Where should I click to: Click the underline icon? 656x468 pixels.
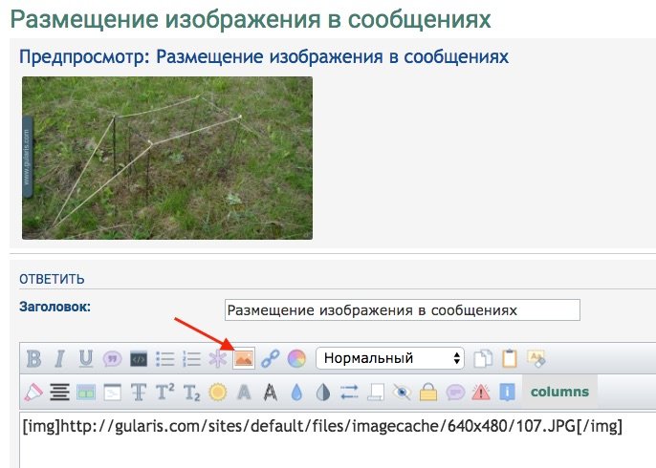pos(86,359)
